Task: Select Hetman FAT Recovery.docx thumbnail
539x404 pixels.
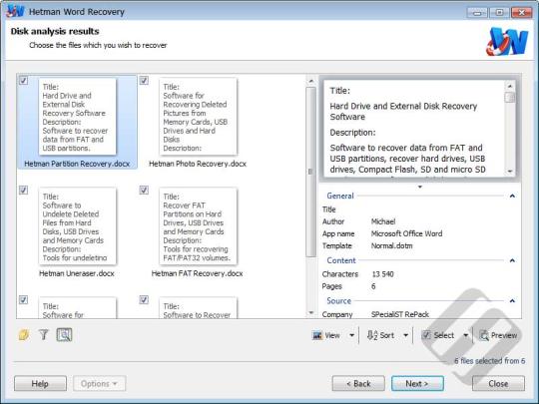Action: 198,226
